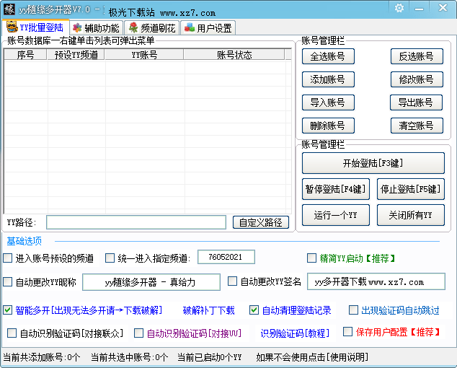The width and height of the screenshot is (457, 368).
Task: Click the cubes icon on 用户设置 tab
Action: coord(190,27)
